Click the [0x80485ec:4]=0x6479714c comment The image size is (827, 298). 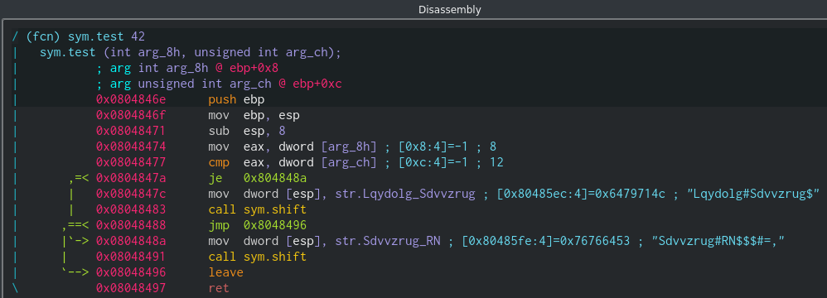pos(581,194)
